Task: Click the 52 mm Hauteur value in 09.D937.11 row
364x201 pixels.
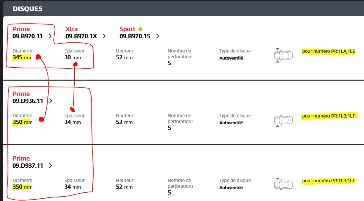Action: coord(124,187)
